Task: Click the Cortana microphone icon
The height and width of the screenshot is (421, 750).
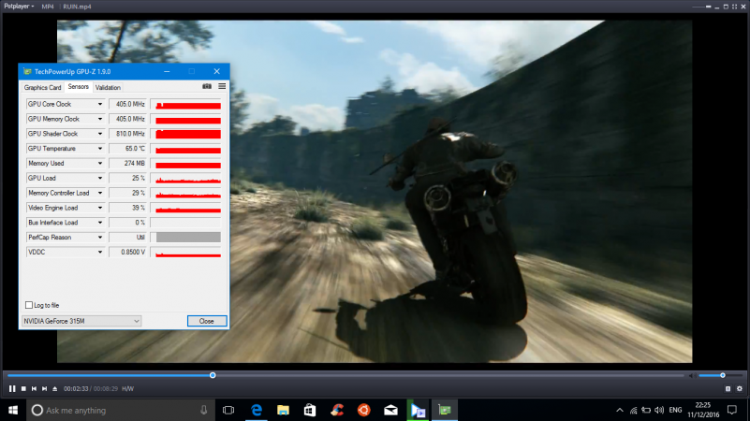Action: [x=204, y=410]
